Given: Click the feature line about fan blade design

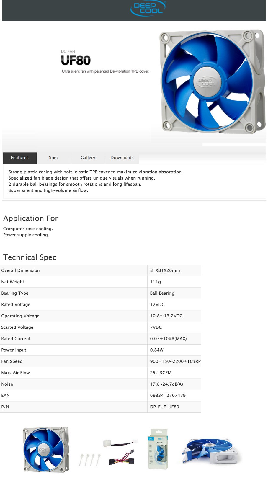Looking at the screenshot, I should point(82,178).
